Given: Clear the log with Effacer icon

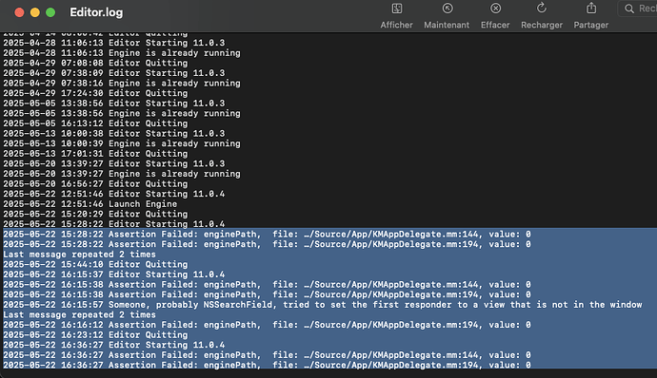Looking at the screenshot, I should pos(495,9).
